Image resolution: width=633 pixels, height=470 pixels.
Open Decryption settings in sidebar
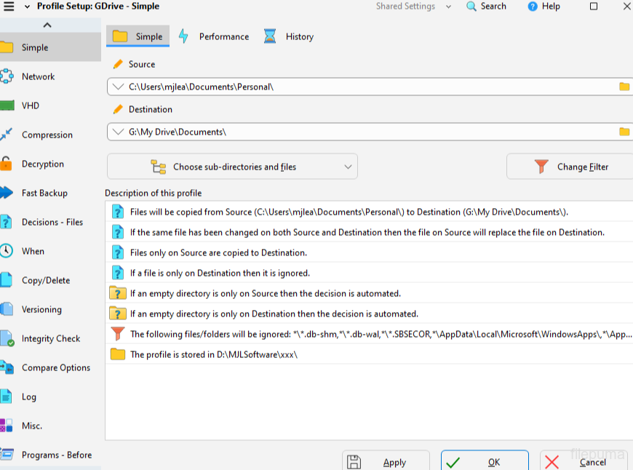42,164
